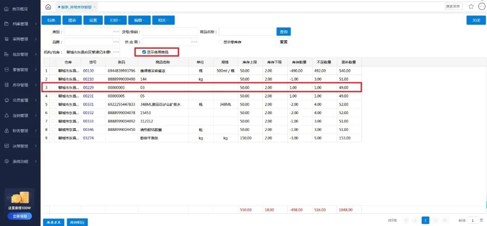Click the 商品名称 input field

coord(247,32)
